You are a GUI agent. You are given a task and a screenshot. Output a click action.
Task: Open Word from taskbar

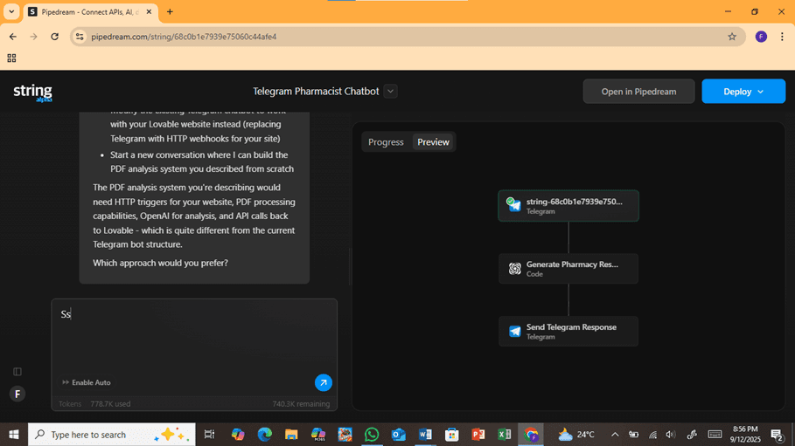pos(425,435)
